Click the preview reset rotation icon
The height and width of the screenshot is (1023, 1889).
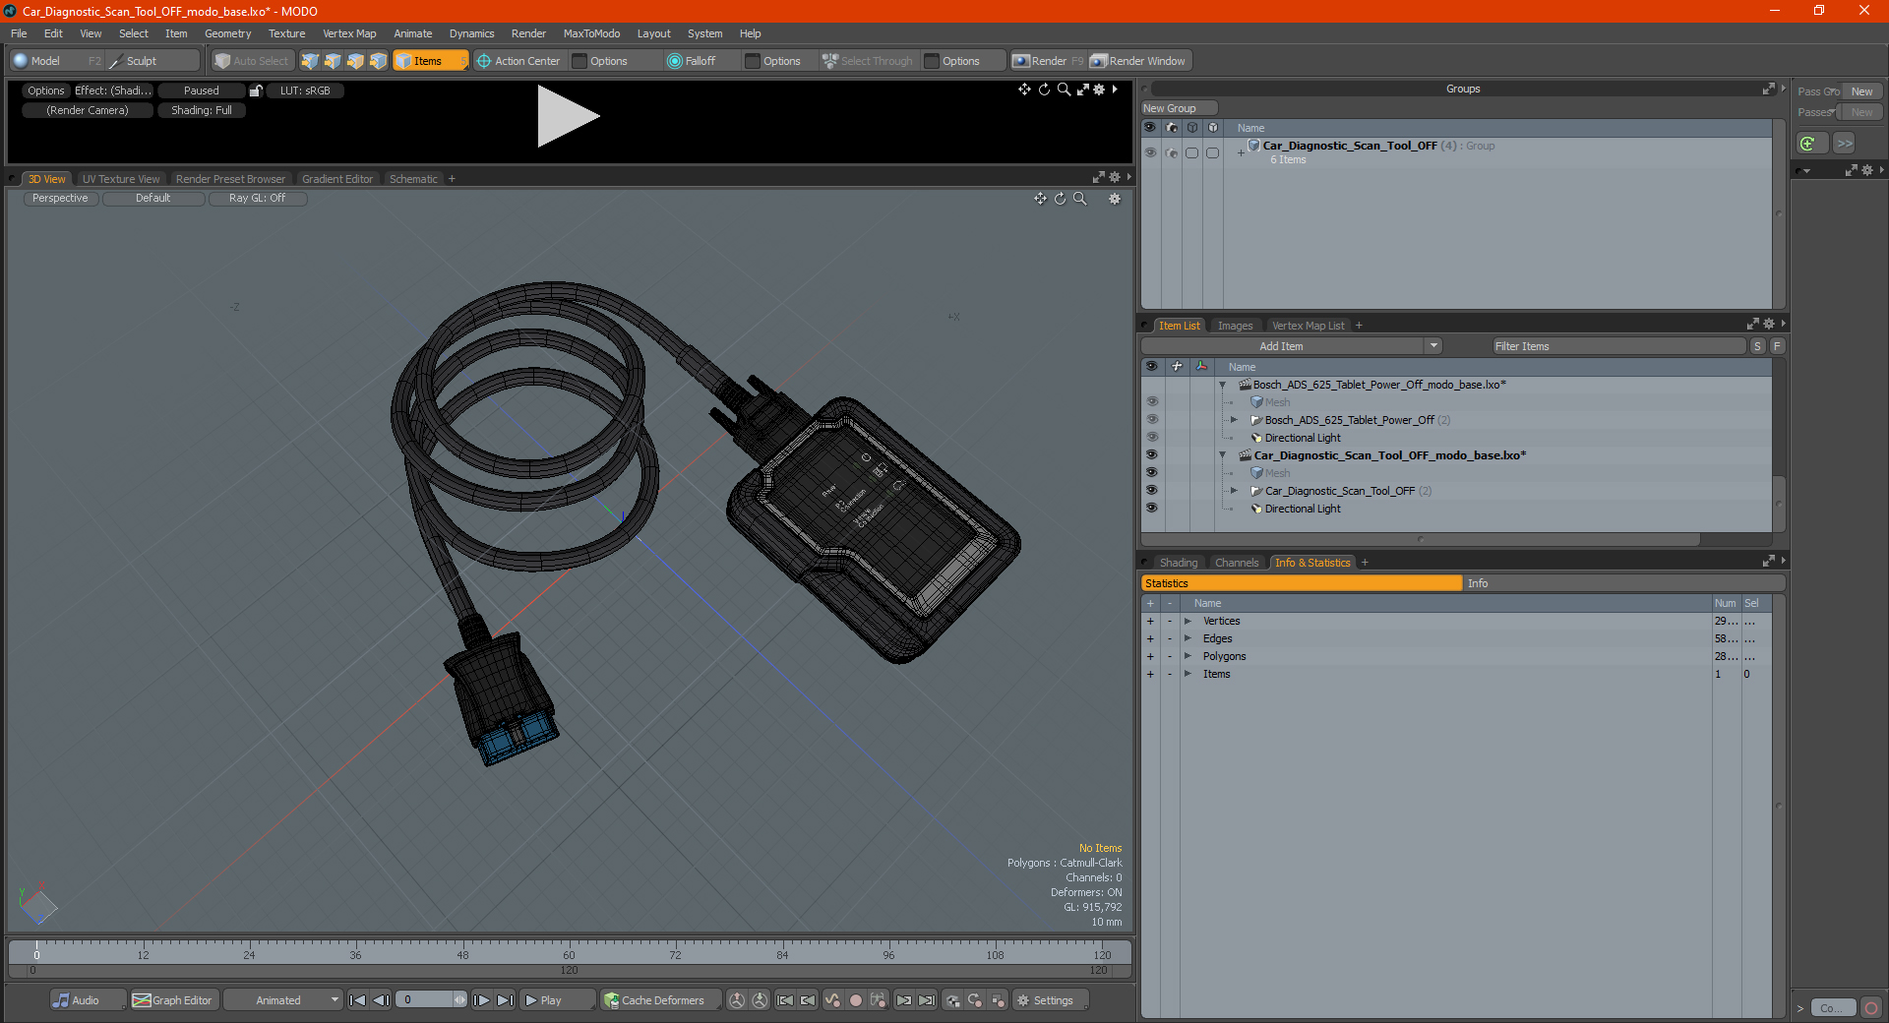pyautogui.click(x=1044, y=90)
